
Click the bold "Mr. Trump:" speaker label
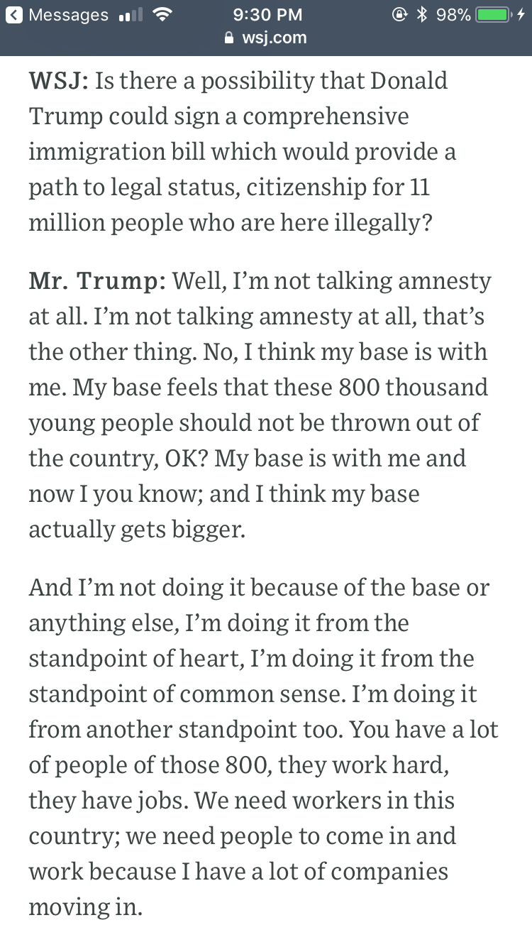pyautogui.click(x=97, y=281)
